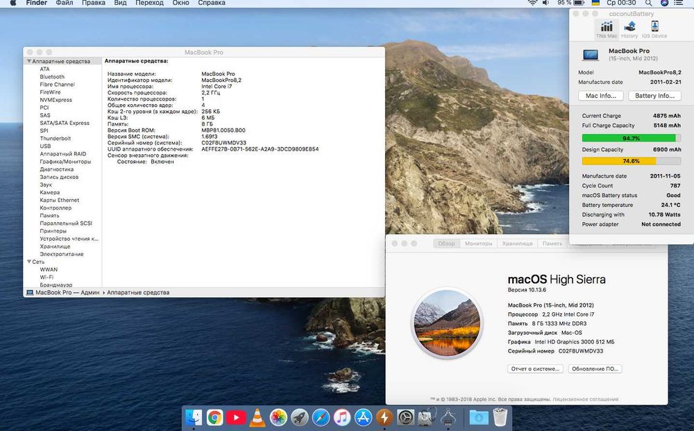Open System Preferences gear in the Dock
Screen dimensions: 694x431
tap(405, 417)
